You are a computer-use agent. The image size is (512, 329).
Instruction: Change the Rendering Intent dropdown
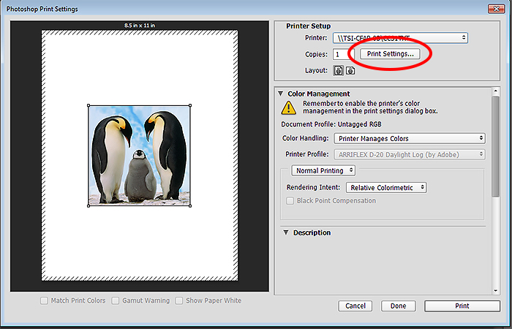click(386, 188)
